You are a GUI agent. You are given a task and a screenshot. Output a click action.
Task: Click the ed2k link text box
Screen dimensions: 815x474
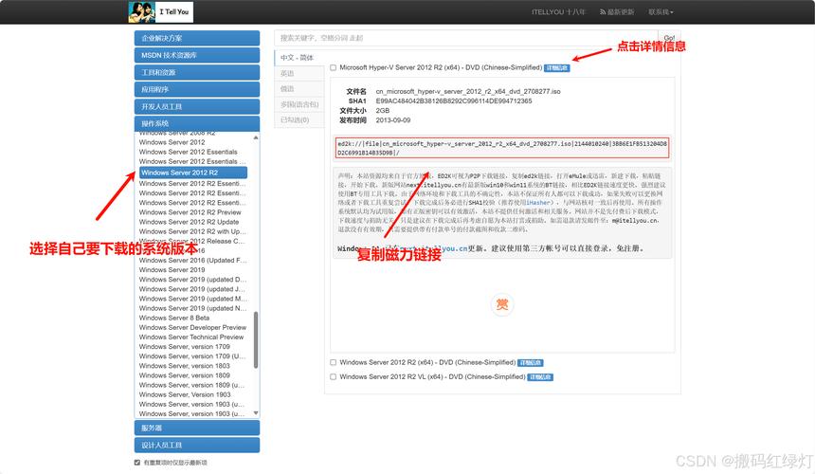tap(502, 148)
